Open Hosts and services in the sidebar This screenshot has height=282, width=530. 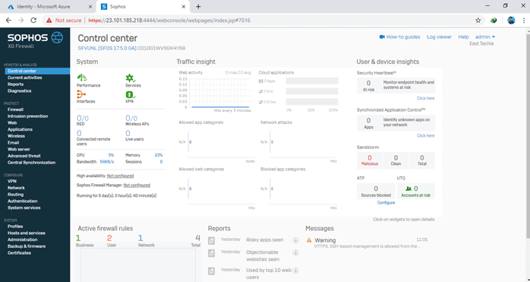(27, 233)
